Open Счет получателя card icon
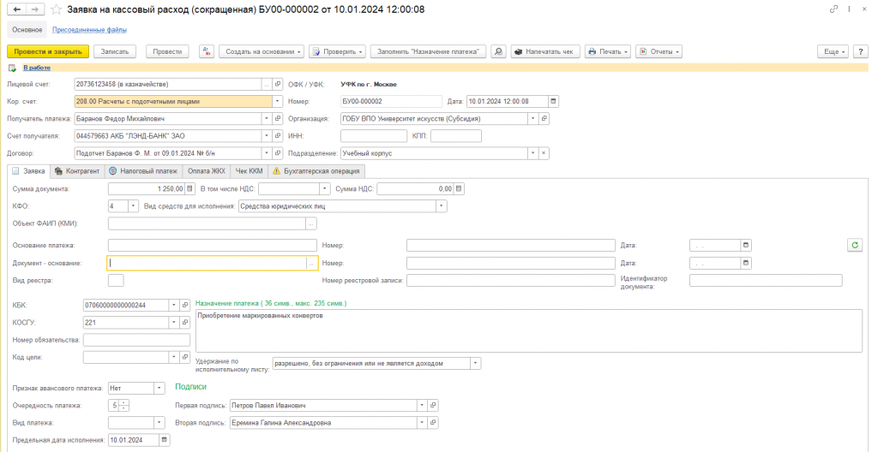Image resolution: width=878 pixels, height=452 pixels. pos(278,136)
